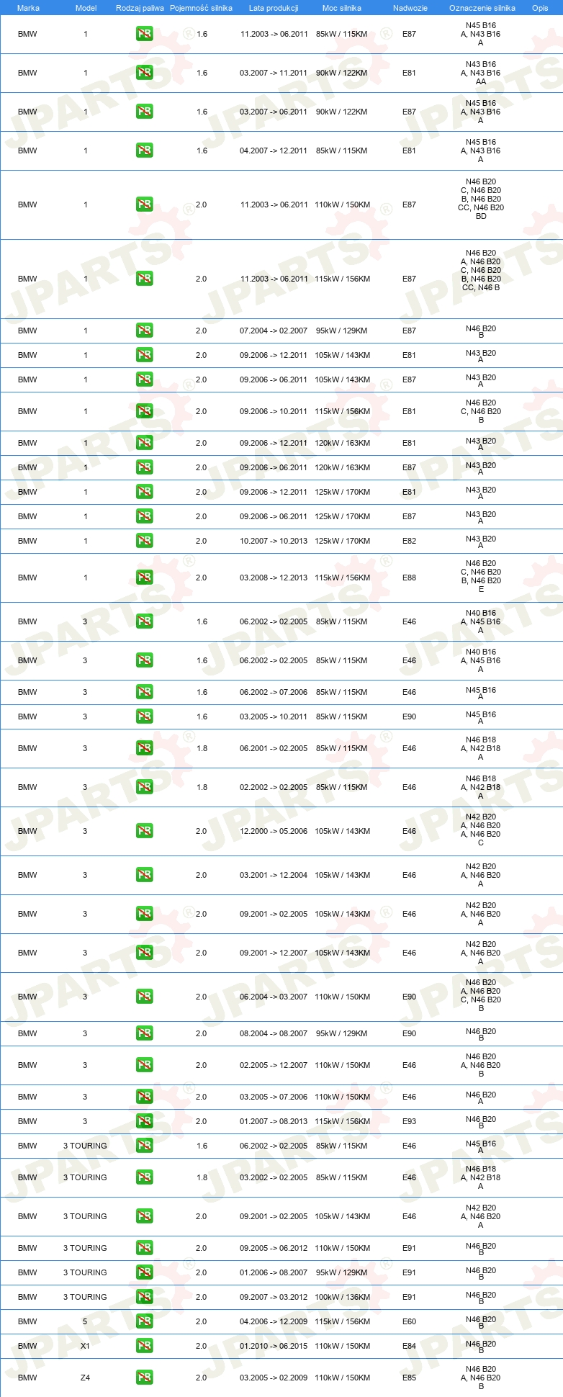Select the E88 body code cell

409,578
